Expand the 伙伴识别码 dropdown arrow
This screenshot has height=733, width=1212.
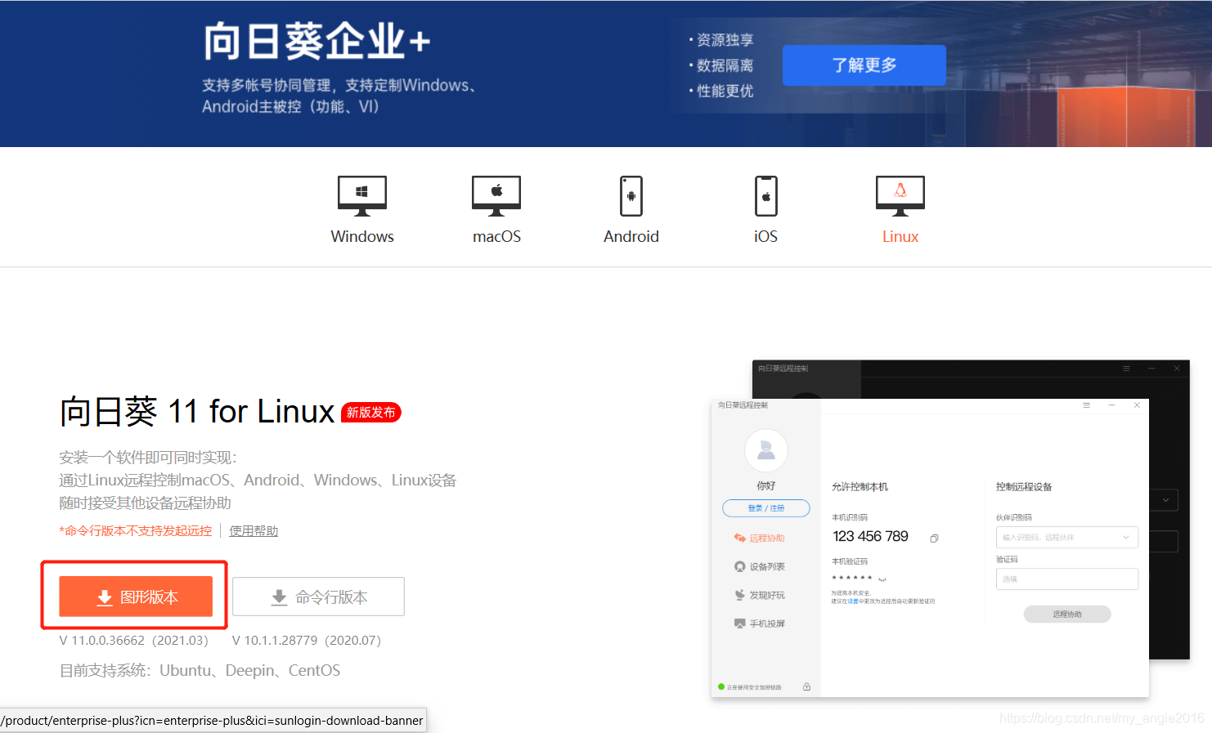(1126, 537)
